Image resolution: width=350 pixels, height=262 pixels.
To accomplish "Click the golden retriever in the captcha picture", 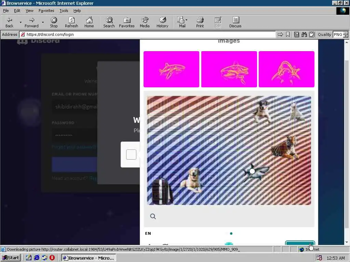I will tap(191, 180).
